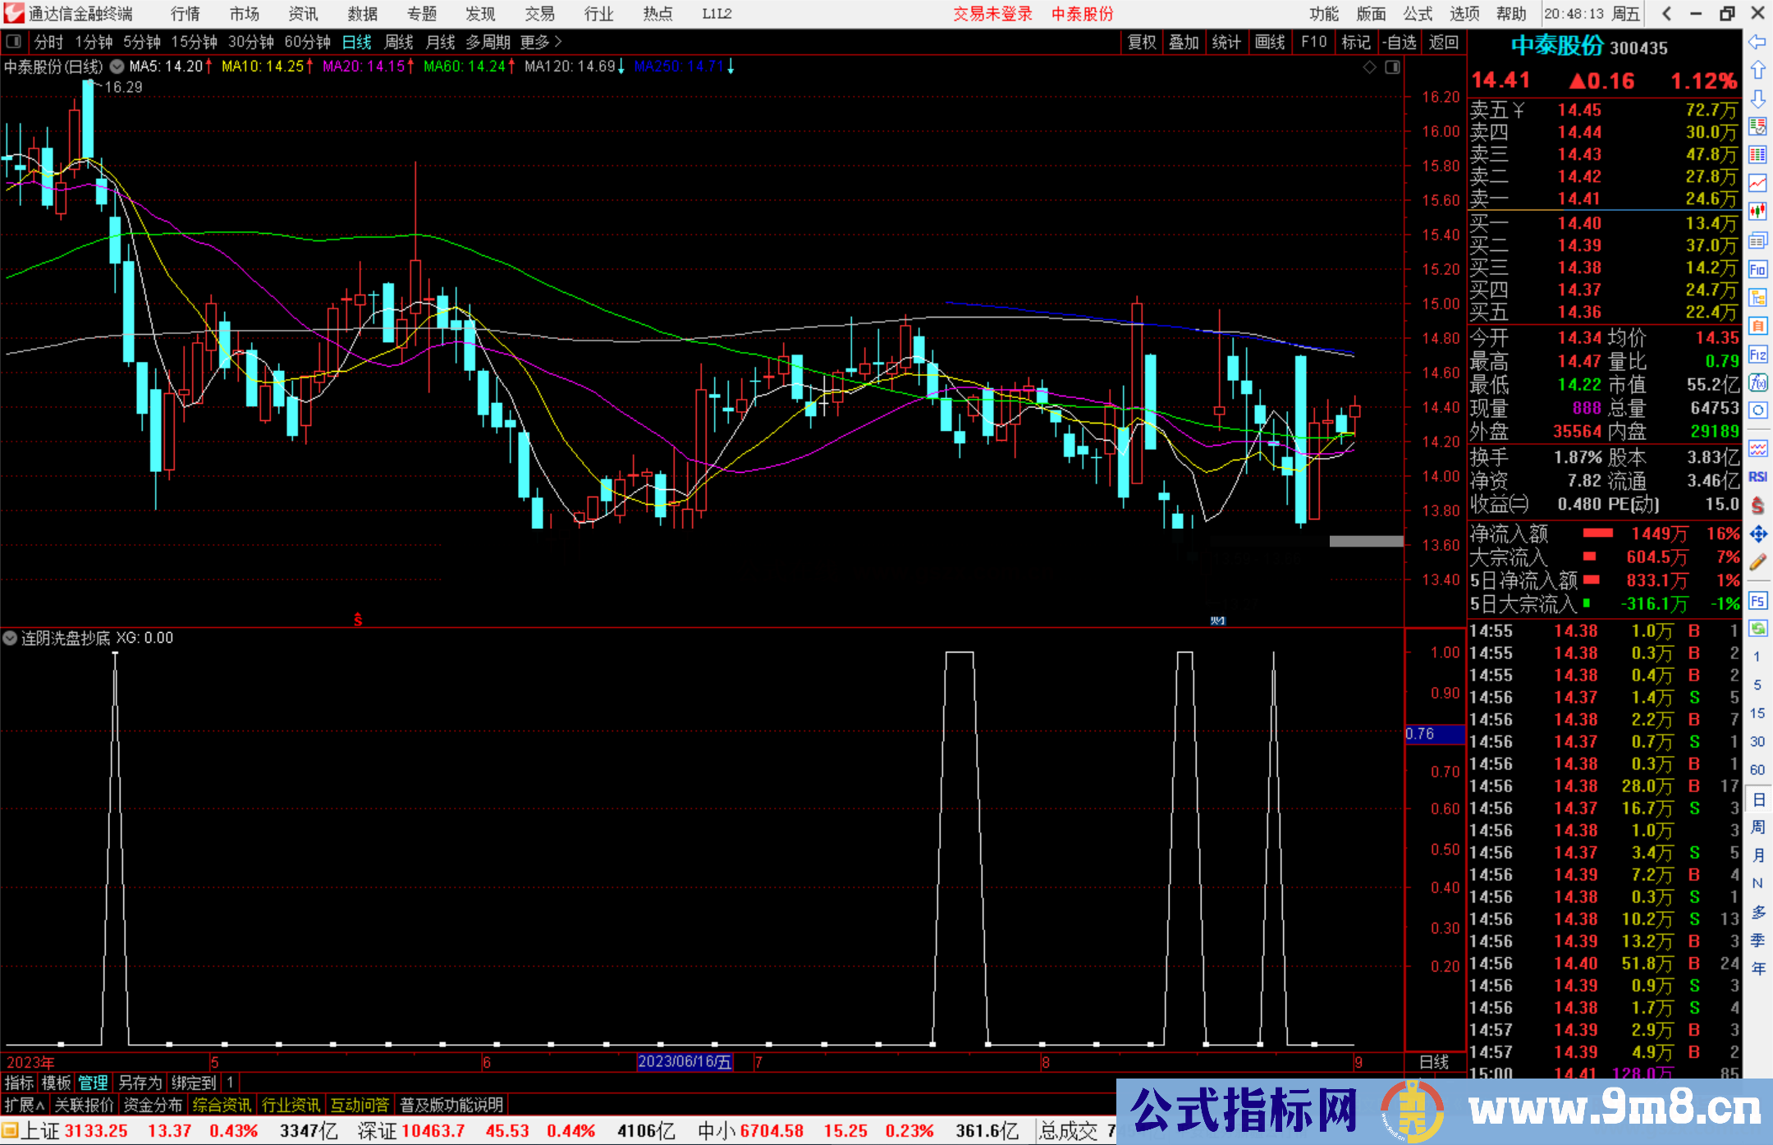Open dropdown next to 中泰股份(日线) title
Screen dimensions: 1773x1145
[117, 66]
